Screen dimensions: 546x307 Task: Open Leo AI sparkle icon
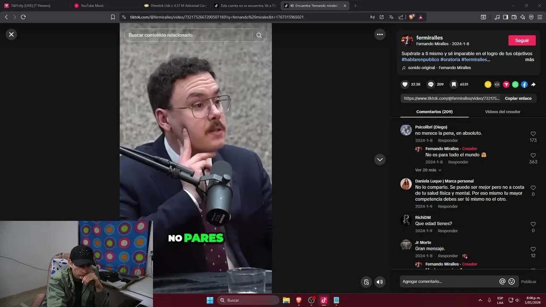[523, 17]
